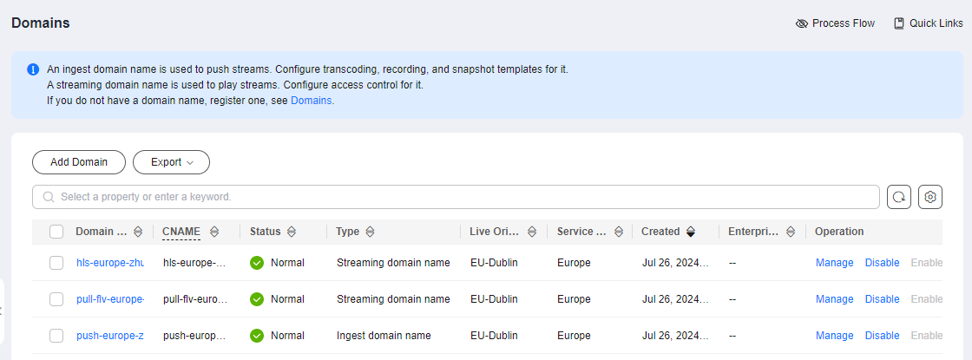Sort by Created column arrows

click(x=690, y=232)
